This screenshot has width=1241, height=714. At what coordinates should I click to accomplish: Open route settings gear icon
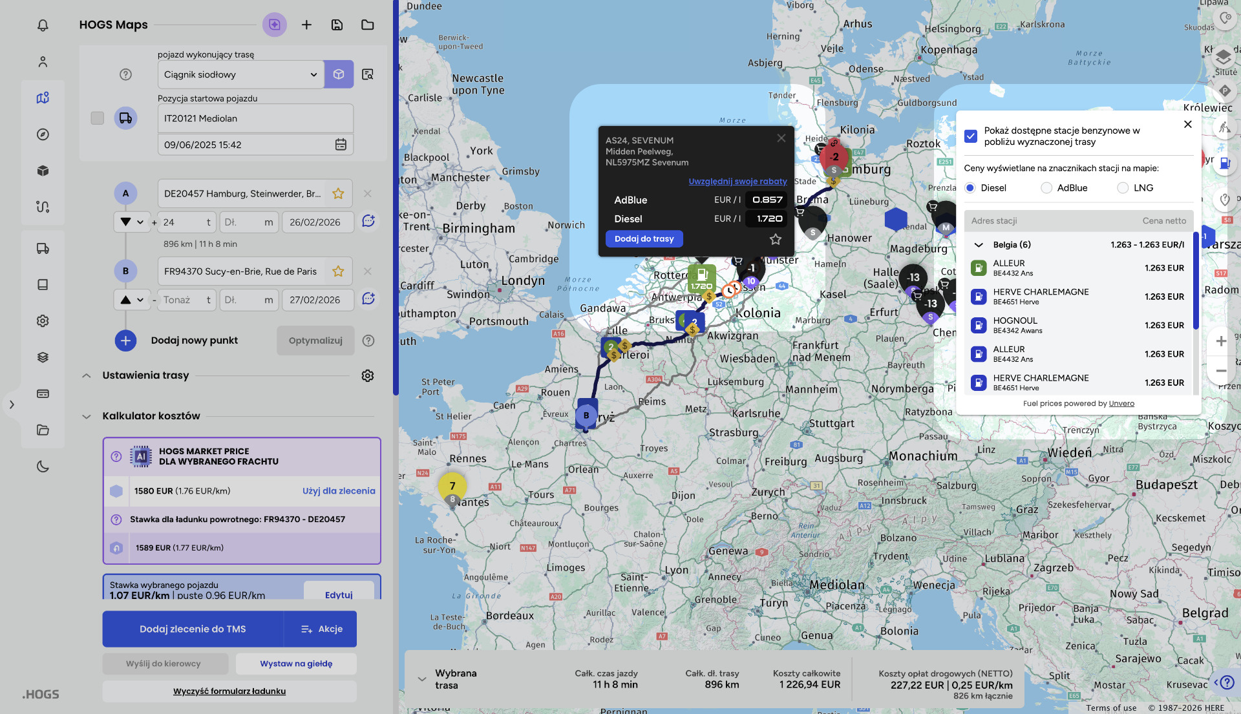pos(367,375)
